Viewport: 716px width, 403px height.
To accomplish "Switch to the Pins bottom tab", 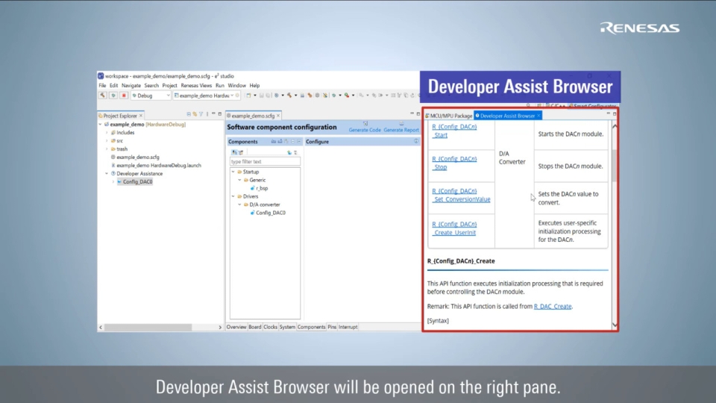I will (332, 327).
